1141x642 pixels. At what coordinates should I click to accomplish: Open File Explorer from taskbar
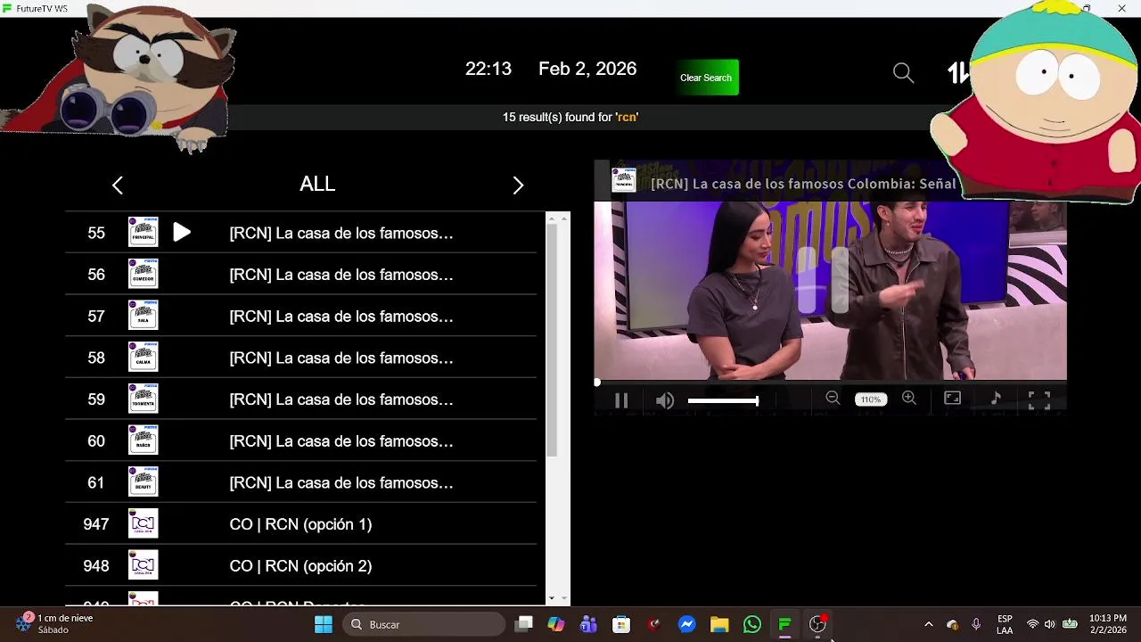[x=719, y=624]
